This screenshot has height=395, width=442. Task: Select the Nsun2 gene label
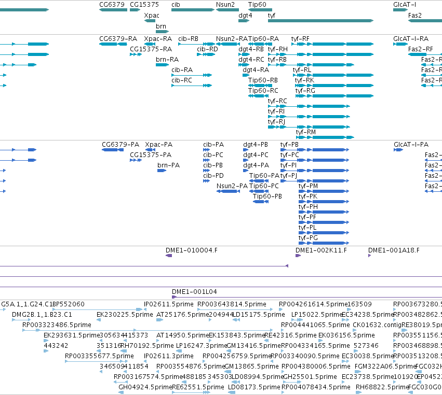pos(225,5)
